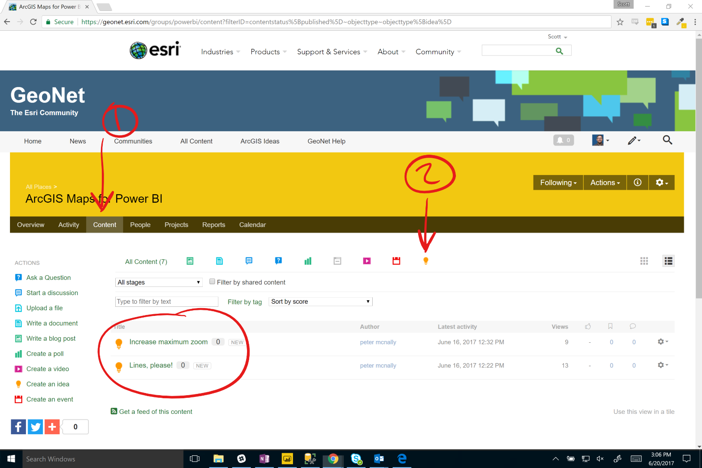Expand the Products menu

[x=269, y=52]
